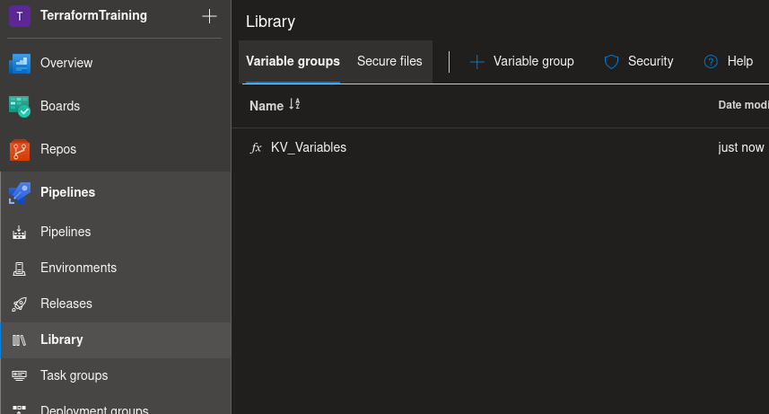
Task: Add a new Variable group
Action: tap(522, 61)
